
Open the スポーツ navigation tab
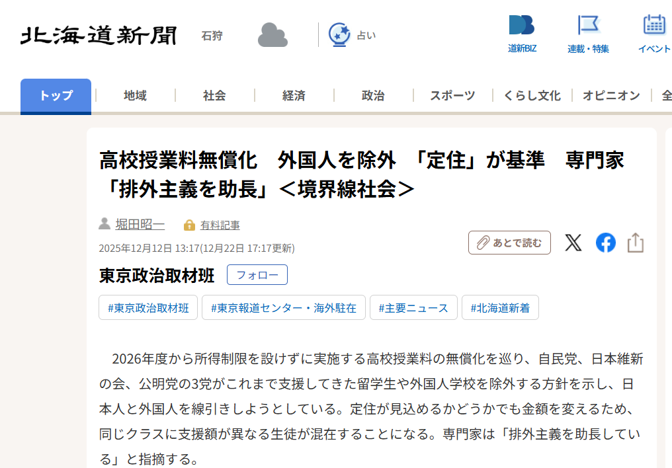(x=452, y=96)
